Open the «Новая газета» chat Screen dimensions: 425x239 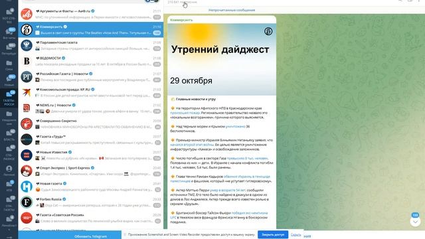(x=91, y=187)
